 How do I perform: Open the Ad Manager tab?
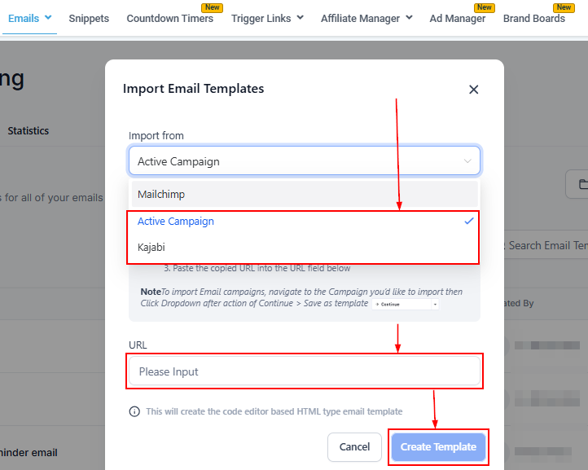pyautogui.click(x=457, y=18)
